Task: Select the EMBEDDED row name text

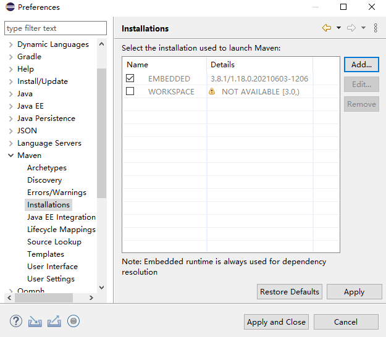Action: coord(169,79)
